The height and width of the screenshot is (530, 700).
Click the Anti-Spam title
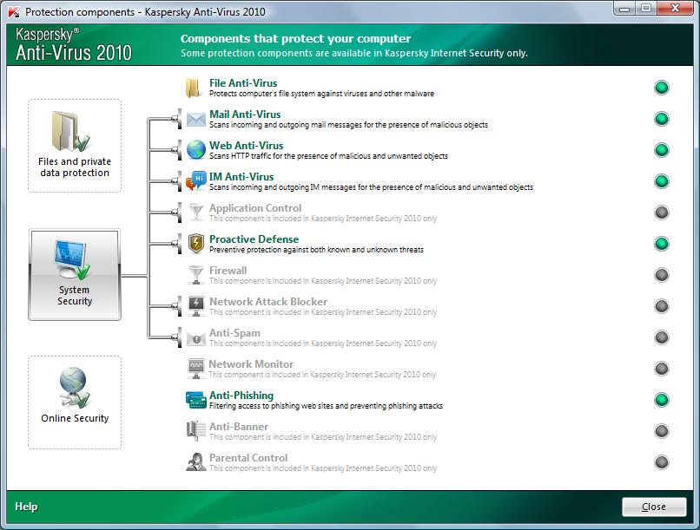[234, 332]
